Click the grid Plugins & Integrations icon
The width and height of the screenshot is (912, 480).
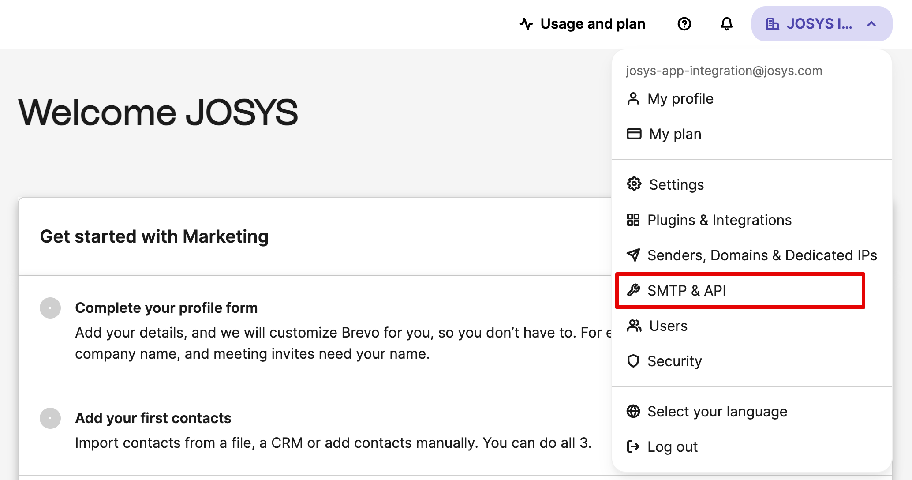[633, 219]
